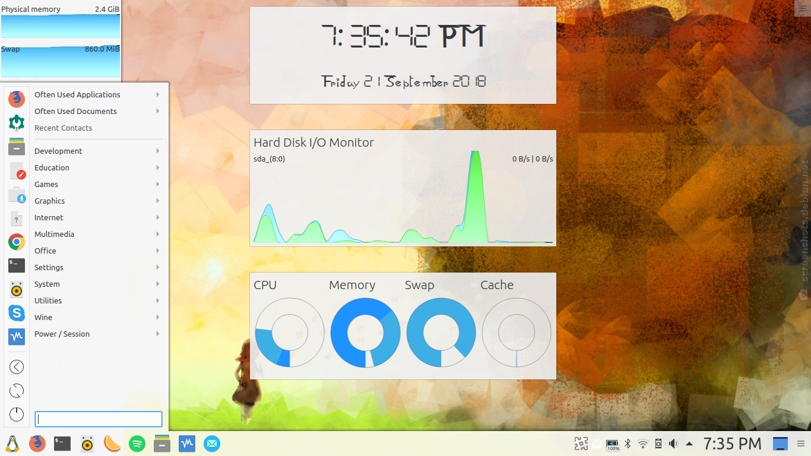The height and width of the screenshot is (456, 811).
Task: Expand the Utilities category arrow
Action: coord(158,300)
